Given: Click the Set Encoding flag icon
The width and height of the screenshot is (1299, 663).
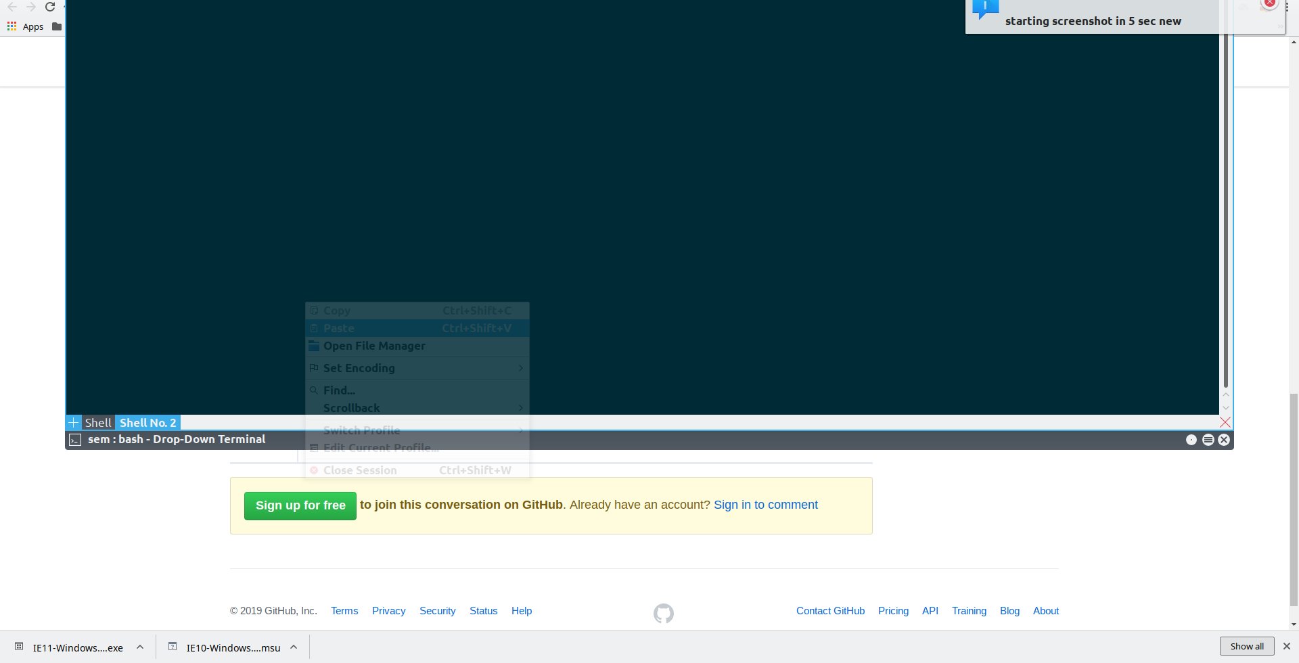Looking at the screenshot, I should pos(314,368).
